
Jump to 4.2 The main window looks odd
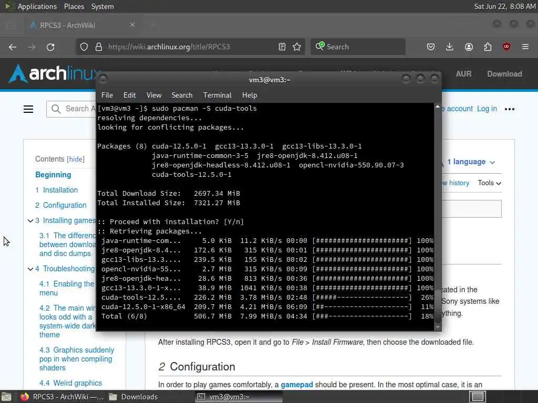pos(68,322)
